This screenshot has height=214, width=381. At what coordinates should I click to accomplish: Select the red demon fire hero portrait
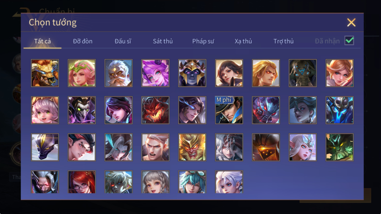[155, 110]
